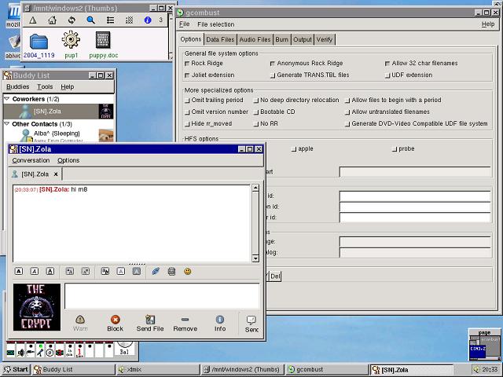Collapse the Coworkers group
Image resolution: width=503 pixels, height=377 pixels.
pos(7,100)
